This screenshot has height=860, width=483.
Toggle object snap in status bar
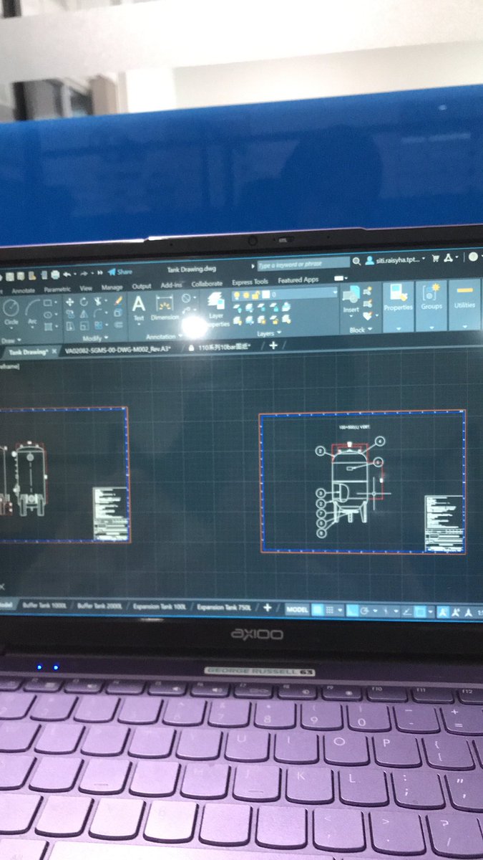(420, 612)
